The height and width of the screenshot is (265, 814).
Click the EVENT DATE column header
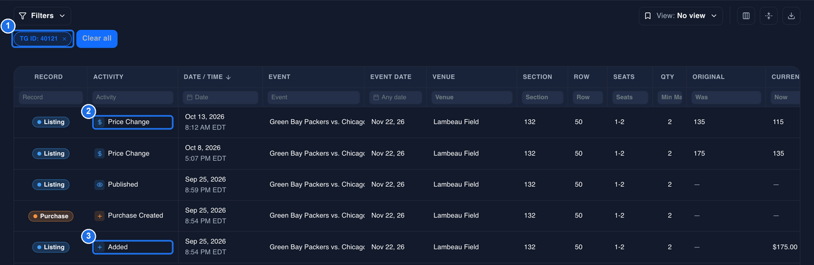pyautogui.click(x=391, y=77)
